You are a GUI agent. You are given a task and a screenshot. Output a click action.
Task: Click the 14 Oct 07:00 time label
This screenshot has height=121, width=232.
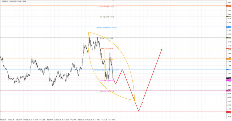[27, 120]
